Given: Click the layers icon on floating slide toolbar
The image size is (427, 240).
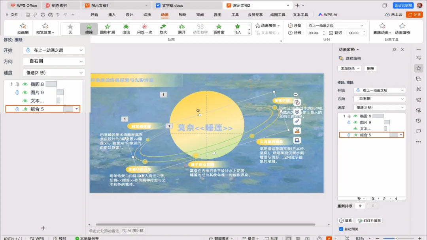Looking at the screenshot, I should coord(297,112).
